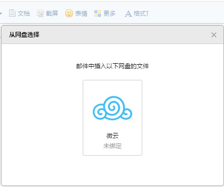Expand the dropdown arrow left of 文档
The image size is (224, 187).
point(1,14)
